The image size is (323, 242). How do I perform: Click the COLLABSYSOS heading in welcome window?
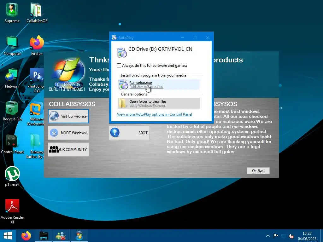72,104
